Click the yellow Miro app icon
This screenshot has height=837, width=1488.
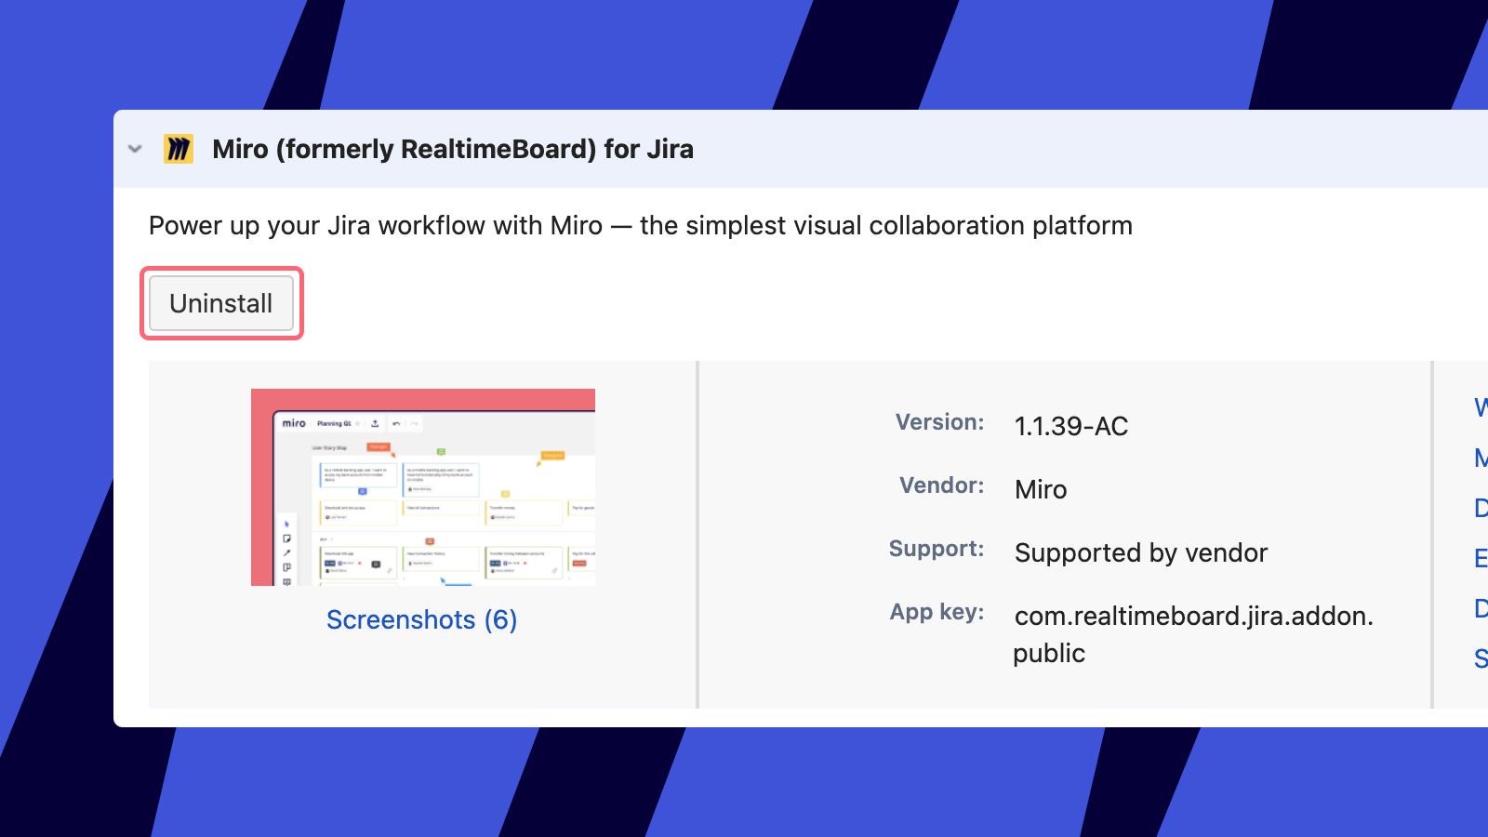180,148
